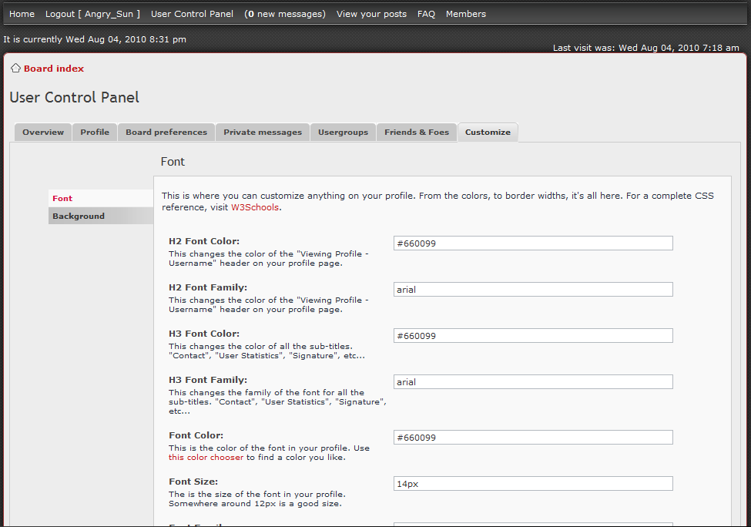
Task: Select the Friends & Foes tab
Action: pyautogui.click(x=417, y=133)
